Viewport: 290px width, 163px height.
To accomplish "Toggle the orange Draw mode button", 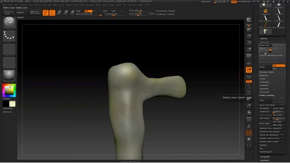I will coord(52,13).
